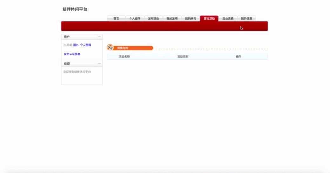Open the 后台系统 tab
Image resolution: width=330 pixels, height=173 pixels.
click(228, 18)
